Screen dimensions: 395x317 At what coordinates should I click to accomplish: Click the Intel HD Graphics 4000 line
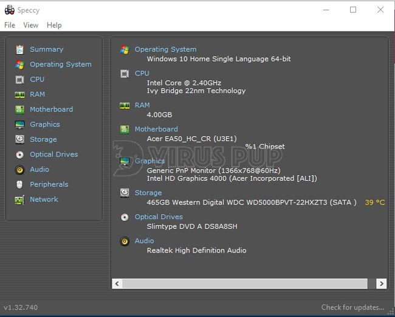click(232, 178)
